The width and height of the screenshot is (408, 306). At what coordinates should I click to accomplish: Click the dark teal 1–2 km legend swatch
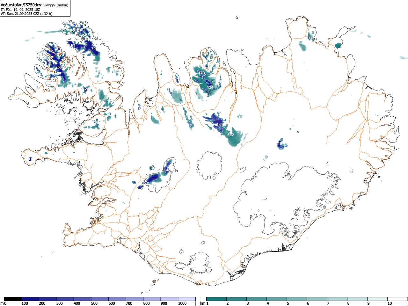click(216, 299)
